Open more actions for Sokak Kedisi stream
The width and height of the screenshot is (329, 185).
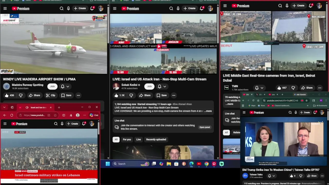(174, 95)
